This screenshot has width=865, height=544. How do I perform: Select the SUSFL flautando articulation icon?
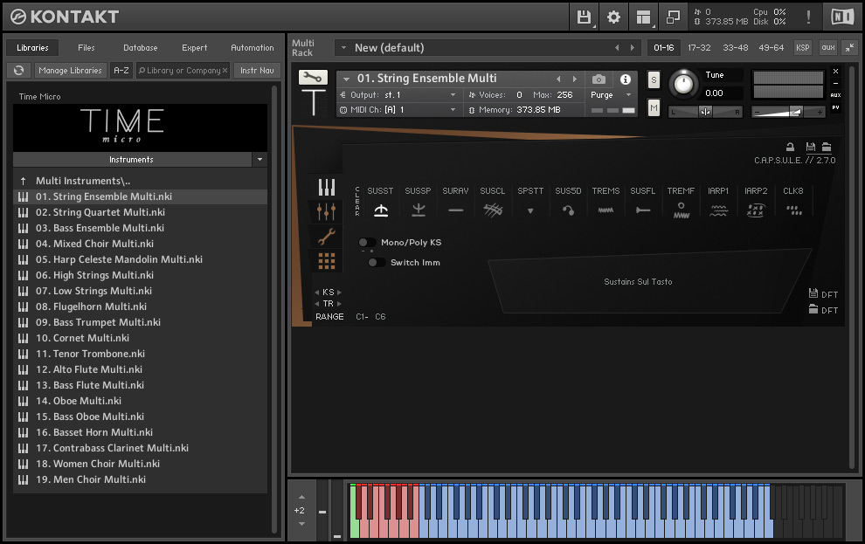pyautogui.click(x=643, y=210)
